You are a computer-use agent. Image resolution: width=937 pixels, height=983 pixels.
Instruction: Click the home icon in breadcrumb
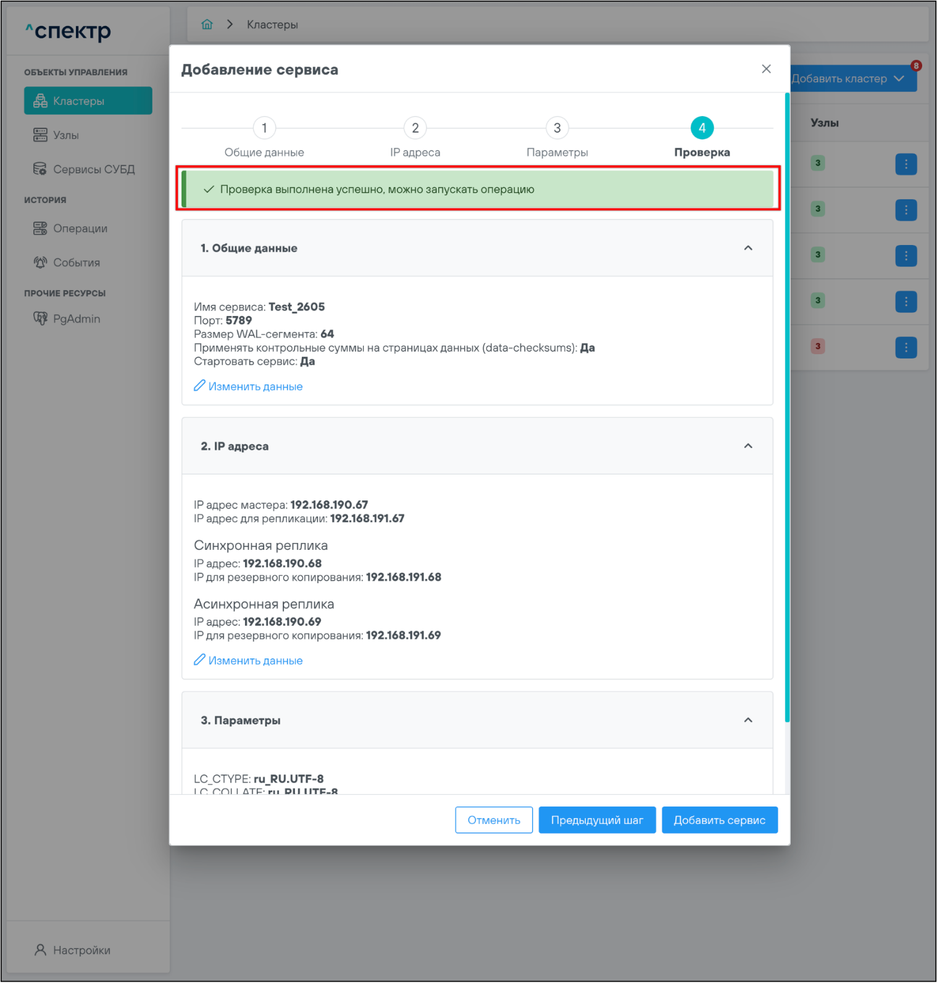tap(207, 25)
